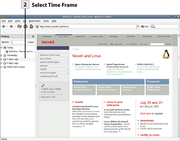Collapse the Today history folder
Screen dimensions: 180x141
click(1, 48)
